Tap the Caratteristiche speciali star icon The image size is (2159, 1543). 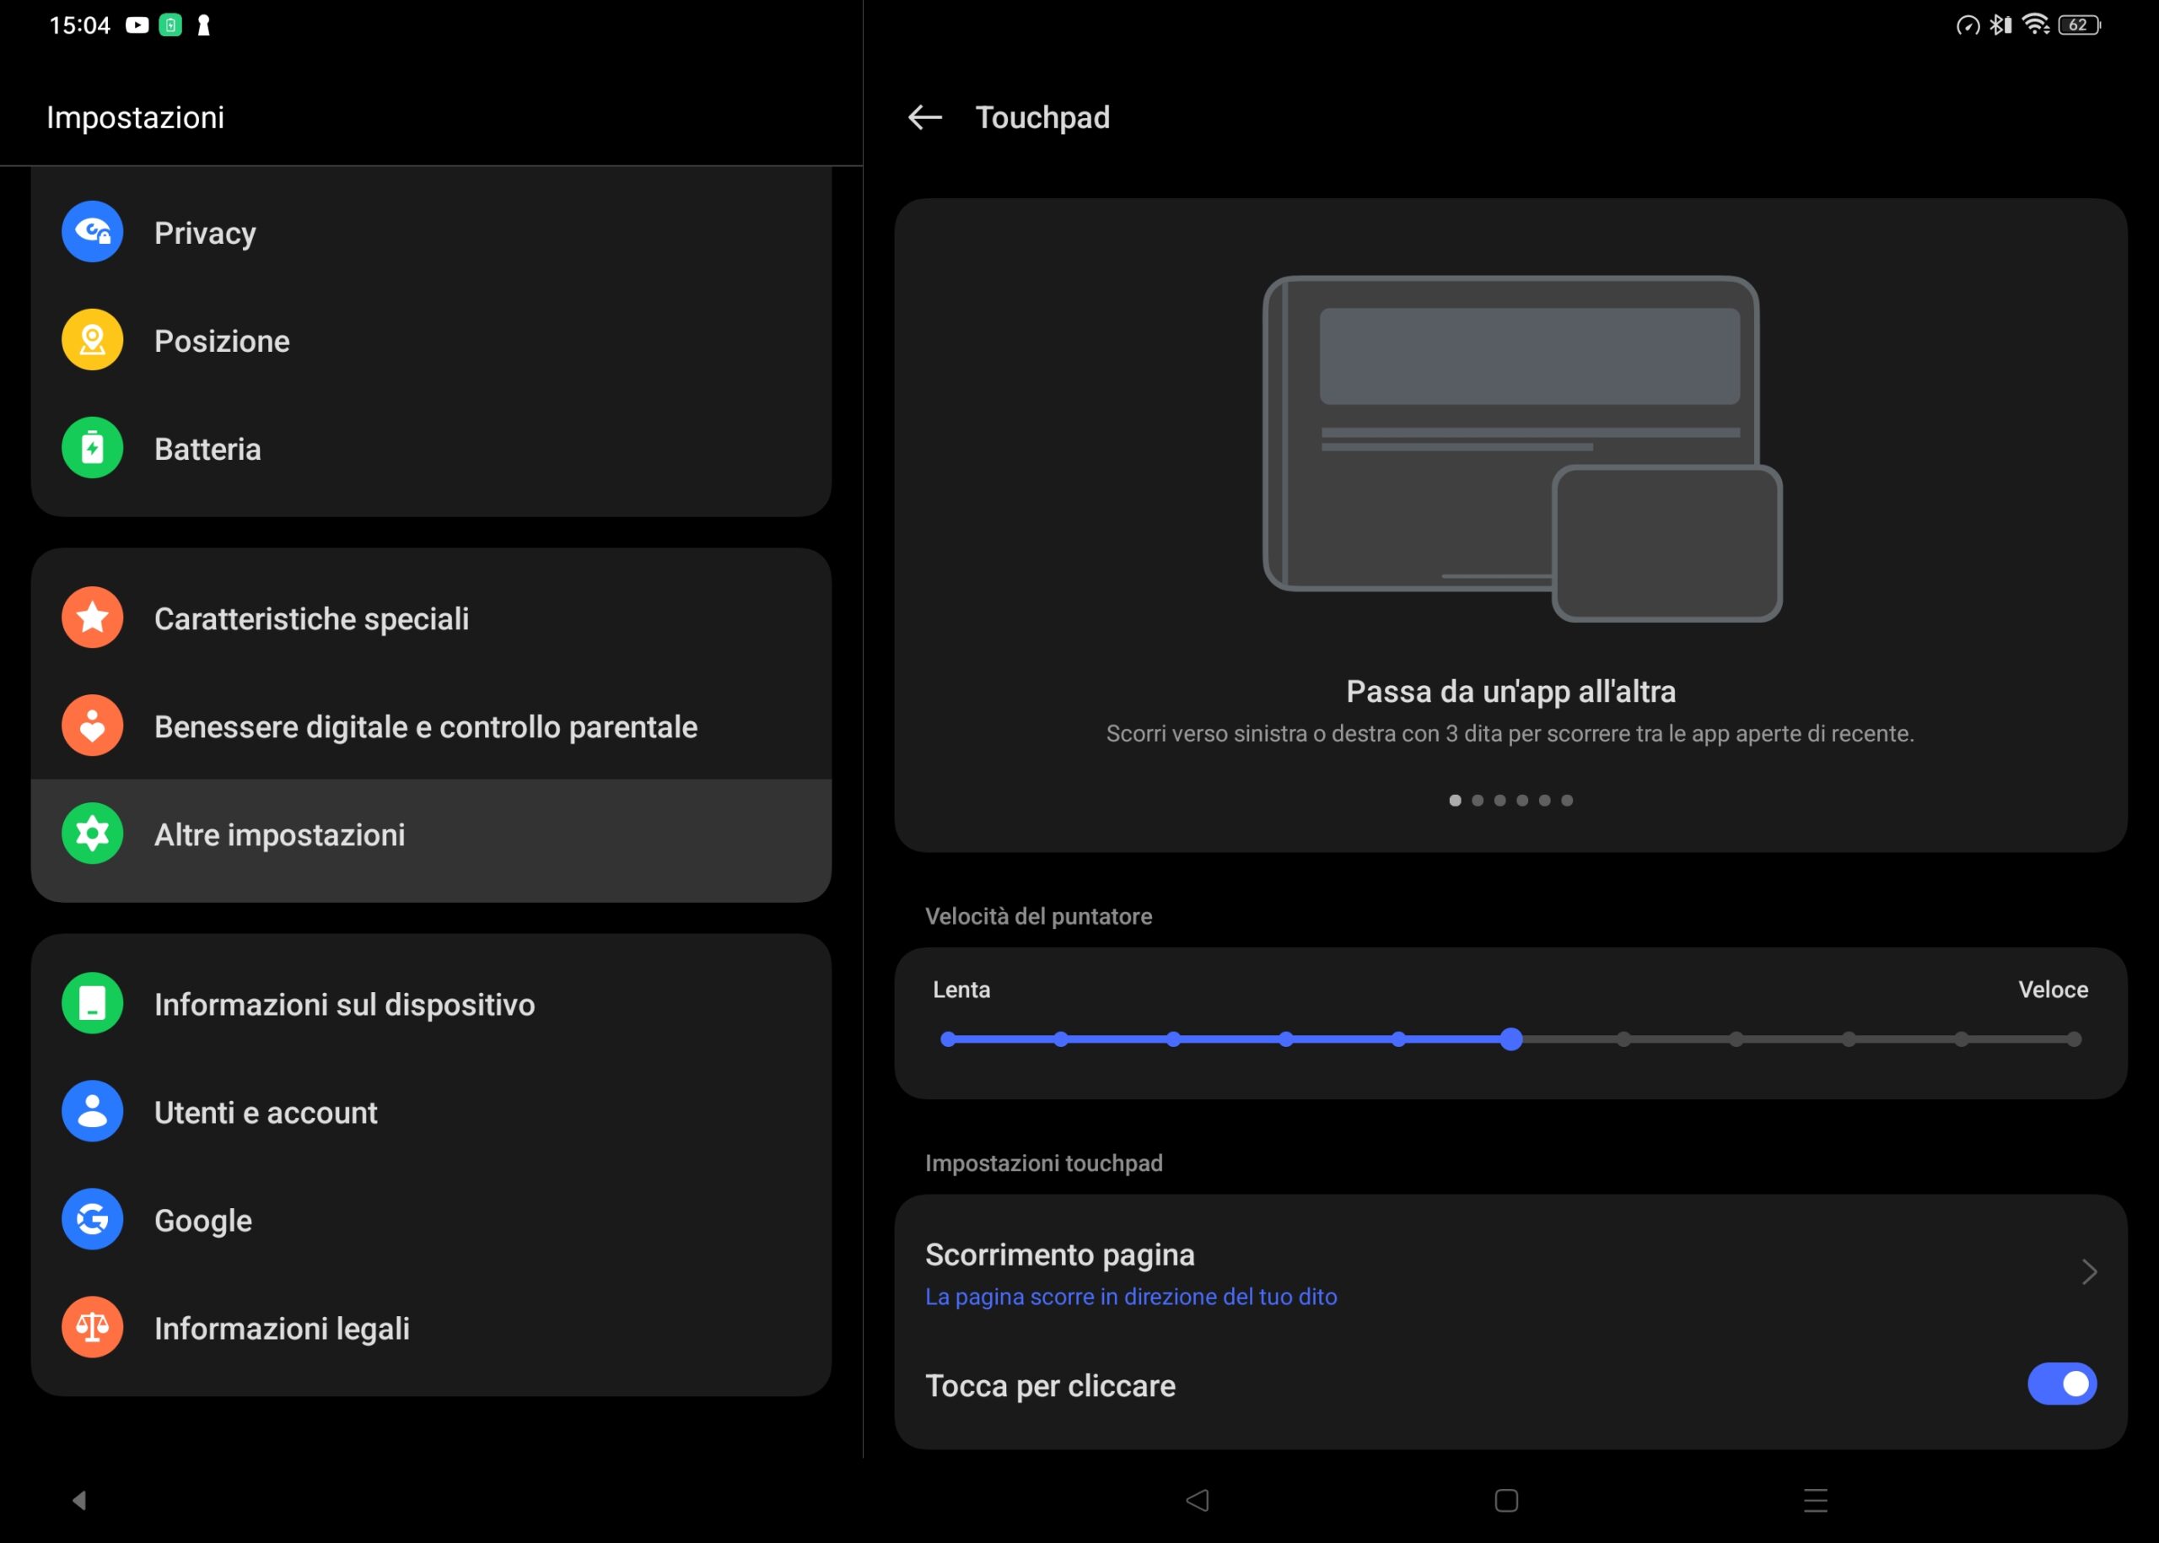[x=92, y=618]
